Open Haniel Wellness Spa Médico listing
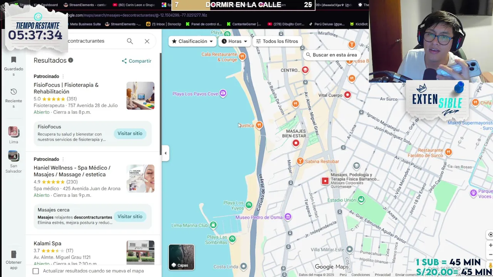The width and height of the screenshot is (493, 277). click(72, 171)
